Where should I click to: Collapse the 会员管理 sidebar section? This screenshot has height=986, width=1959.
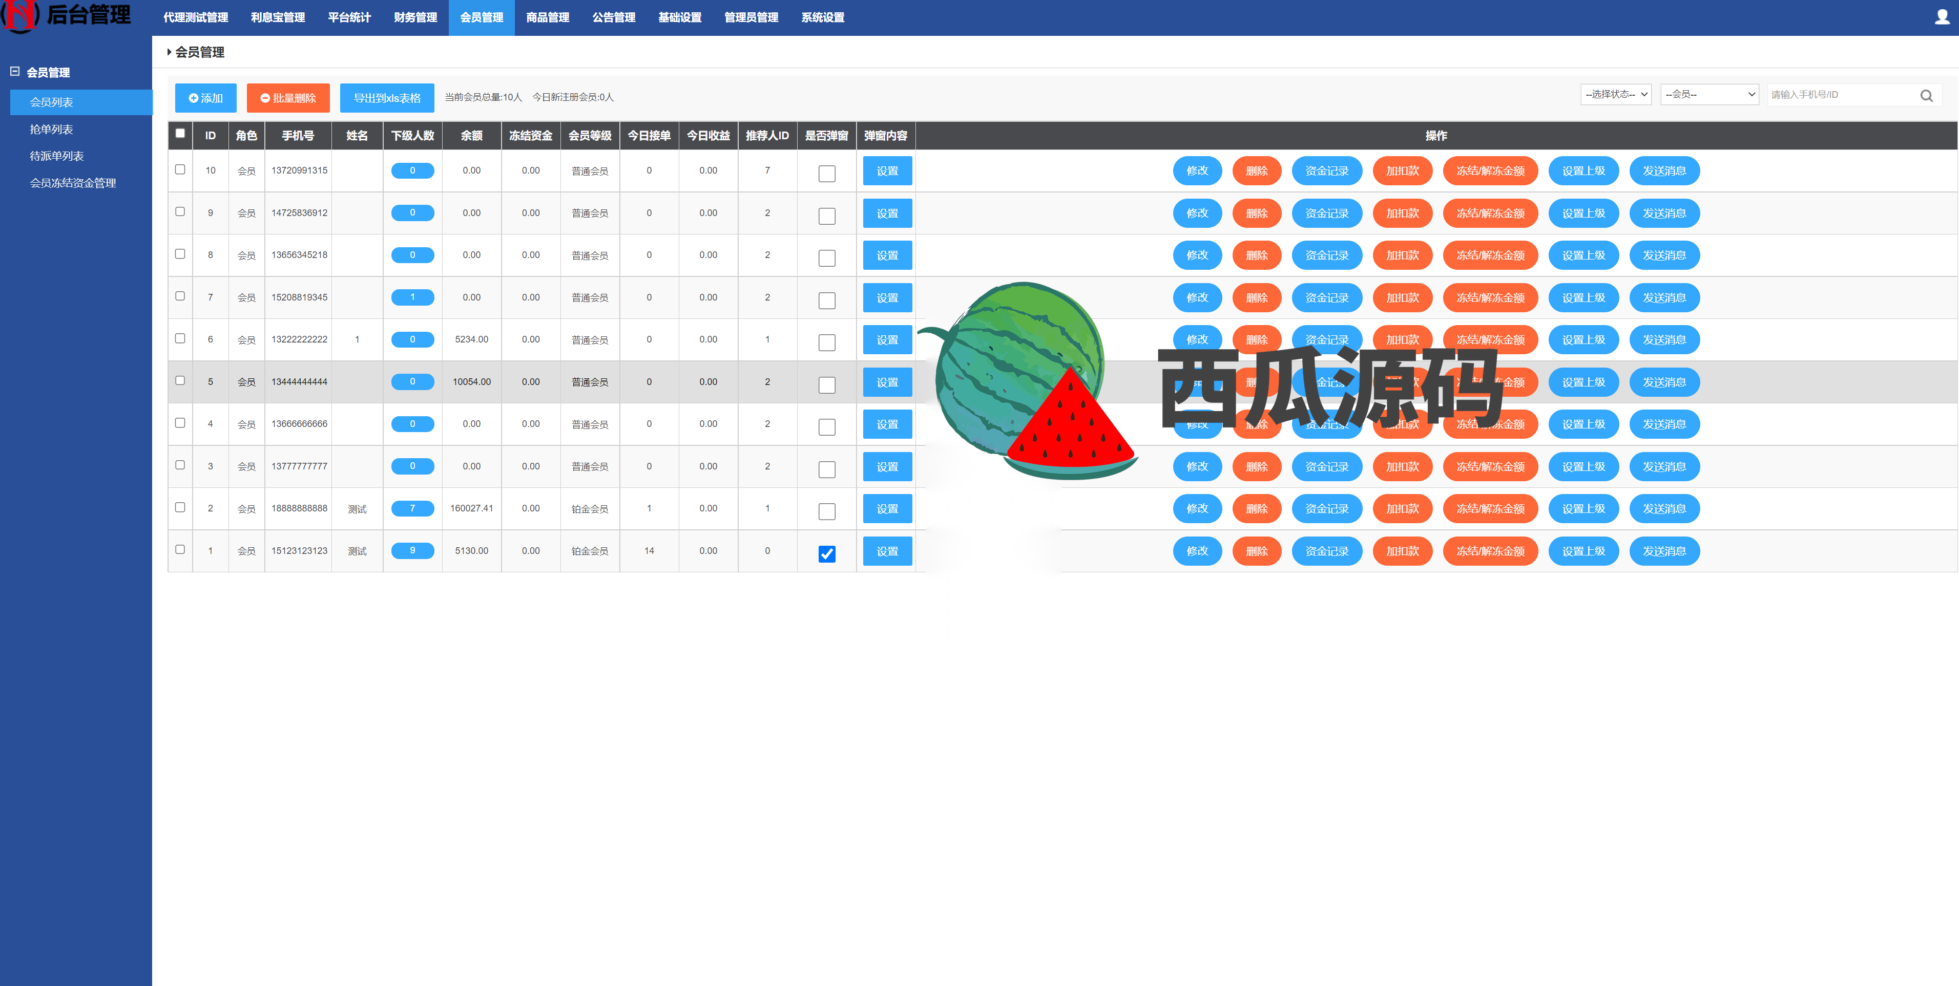[14, 72]
